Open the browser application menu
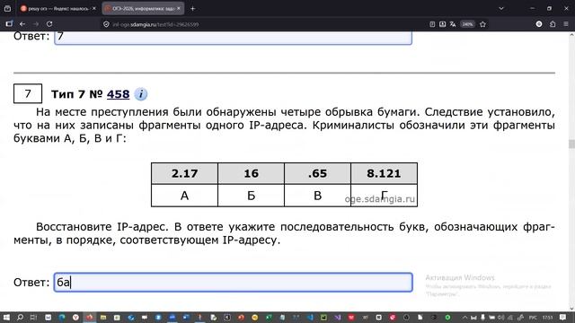The width and height of the screenshot is (575, 323). 566,24
